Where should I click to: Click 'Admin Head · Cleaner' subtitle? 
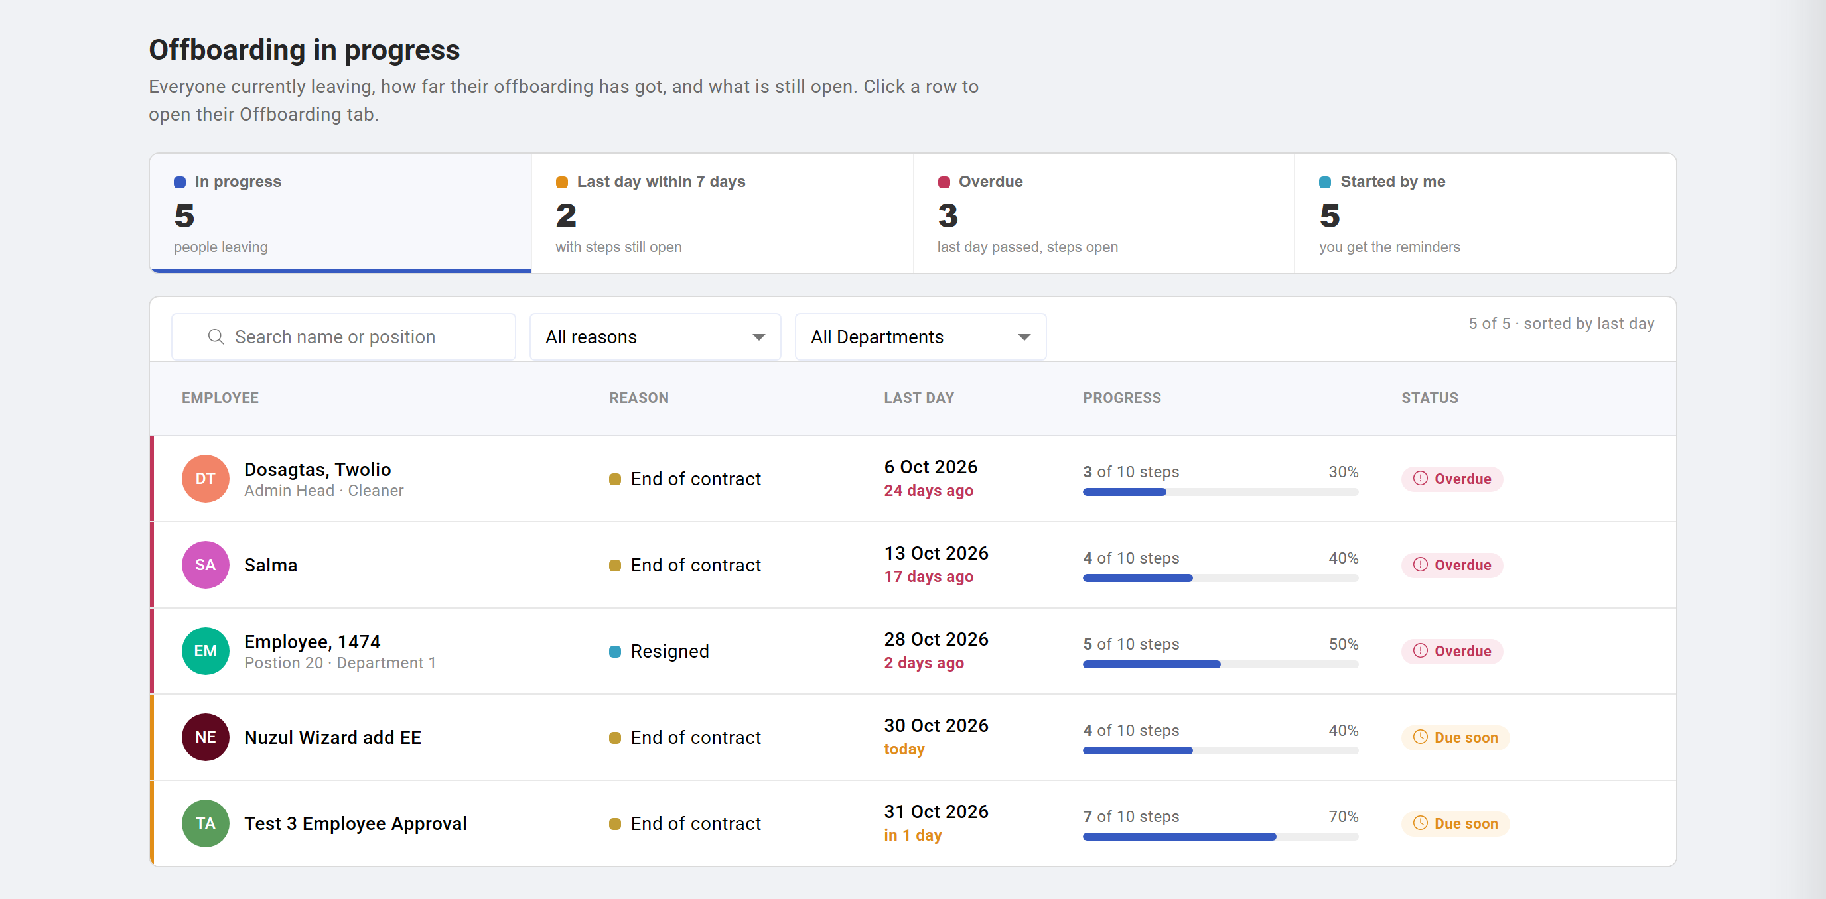pyautogui.click(x=323, y=490)
